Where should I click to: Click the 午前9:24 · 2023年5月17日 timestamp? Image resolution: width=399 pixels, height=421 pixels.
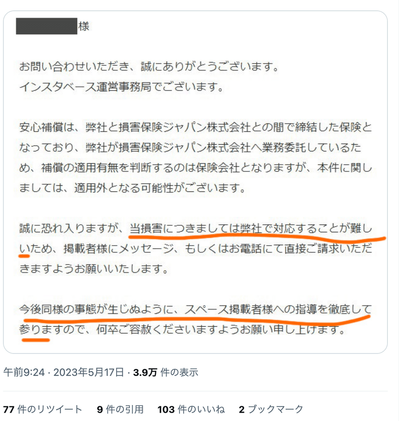tap(64, 372)
